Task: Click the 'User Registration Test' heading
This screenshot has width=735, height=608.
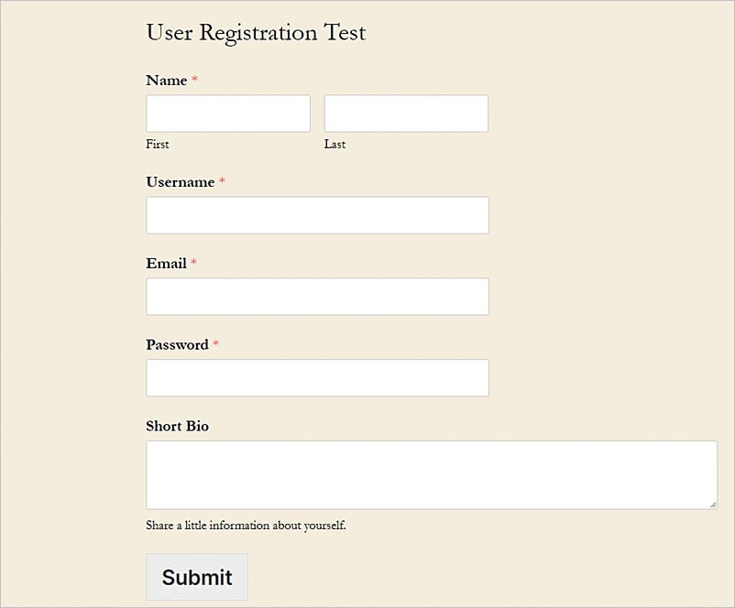Action: click(256, 33)
